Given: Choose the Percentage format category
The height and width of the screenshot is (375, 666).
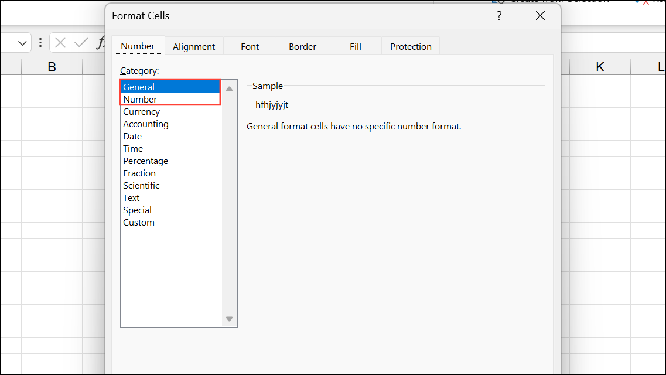Looking at the screenshot, I should [145, 161].
